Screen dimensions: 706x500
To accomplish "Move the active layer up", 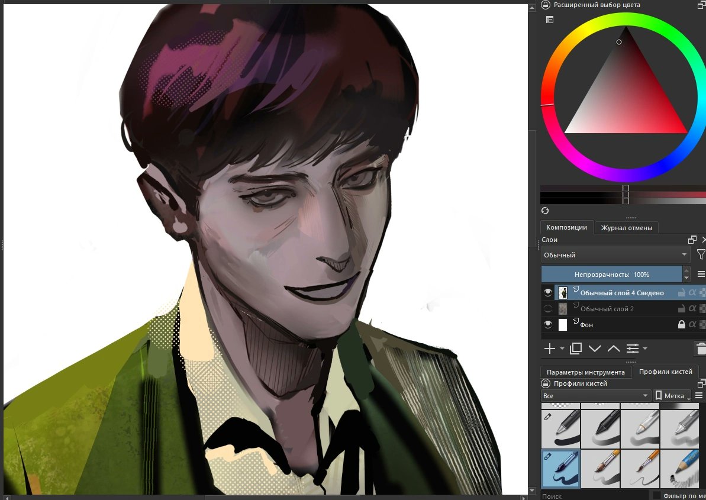I will 614,349.
